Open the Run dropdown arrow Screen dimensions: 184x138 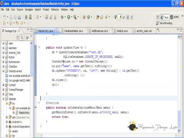pos(72,17)
